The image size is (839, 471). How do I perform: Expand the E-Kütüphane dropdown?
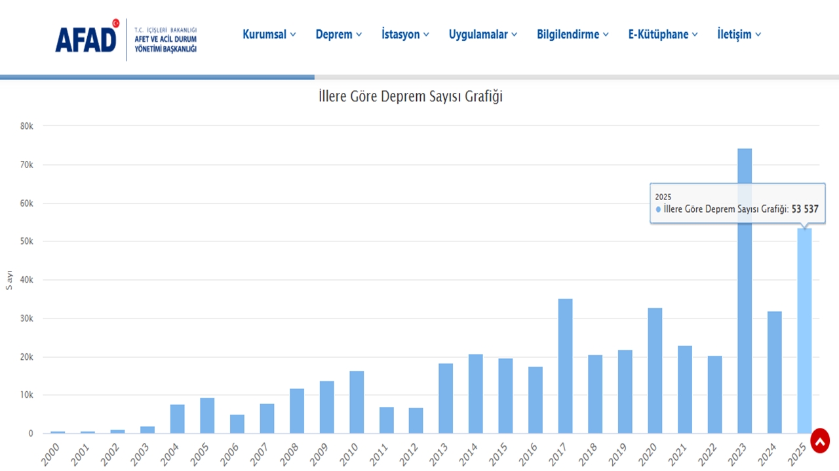pyautogui.click(x=694, y=35)
